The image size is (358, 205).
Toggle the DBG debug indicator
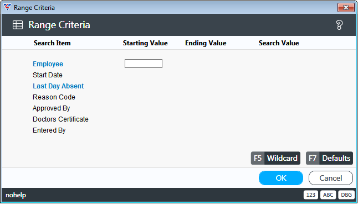346,195
